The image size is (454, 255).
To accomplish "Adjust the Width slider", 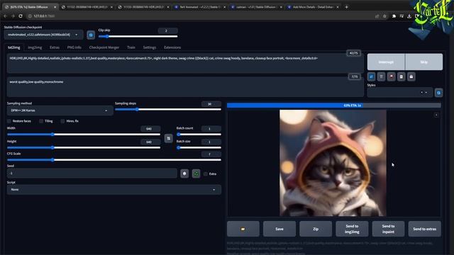I will [84, 135].
